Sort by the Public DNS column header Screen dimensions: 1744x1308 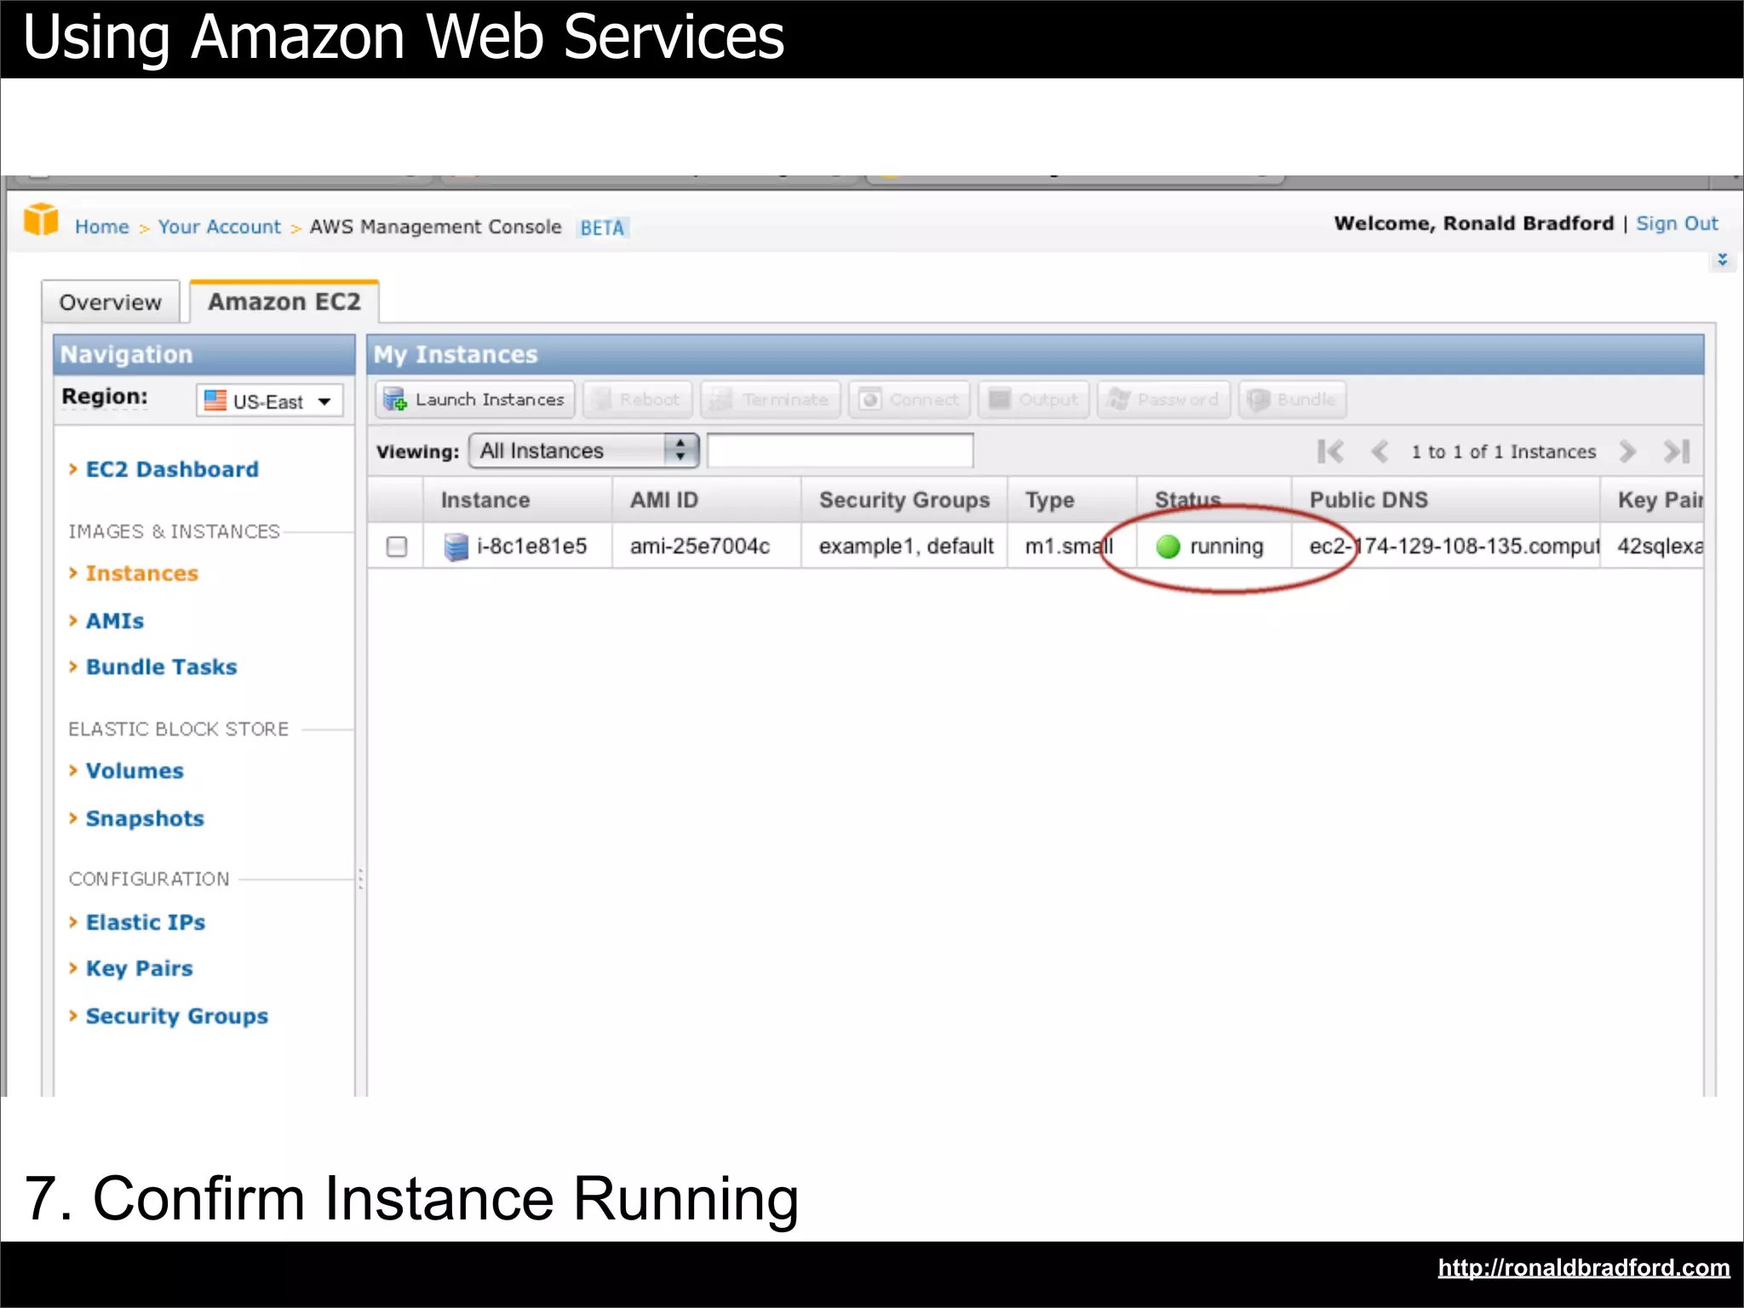click(1445, 500)
